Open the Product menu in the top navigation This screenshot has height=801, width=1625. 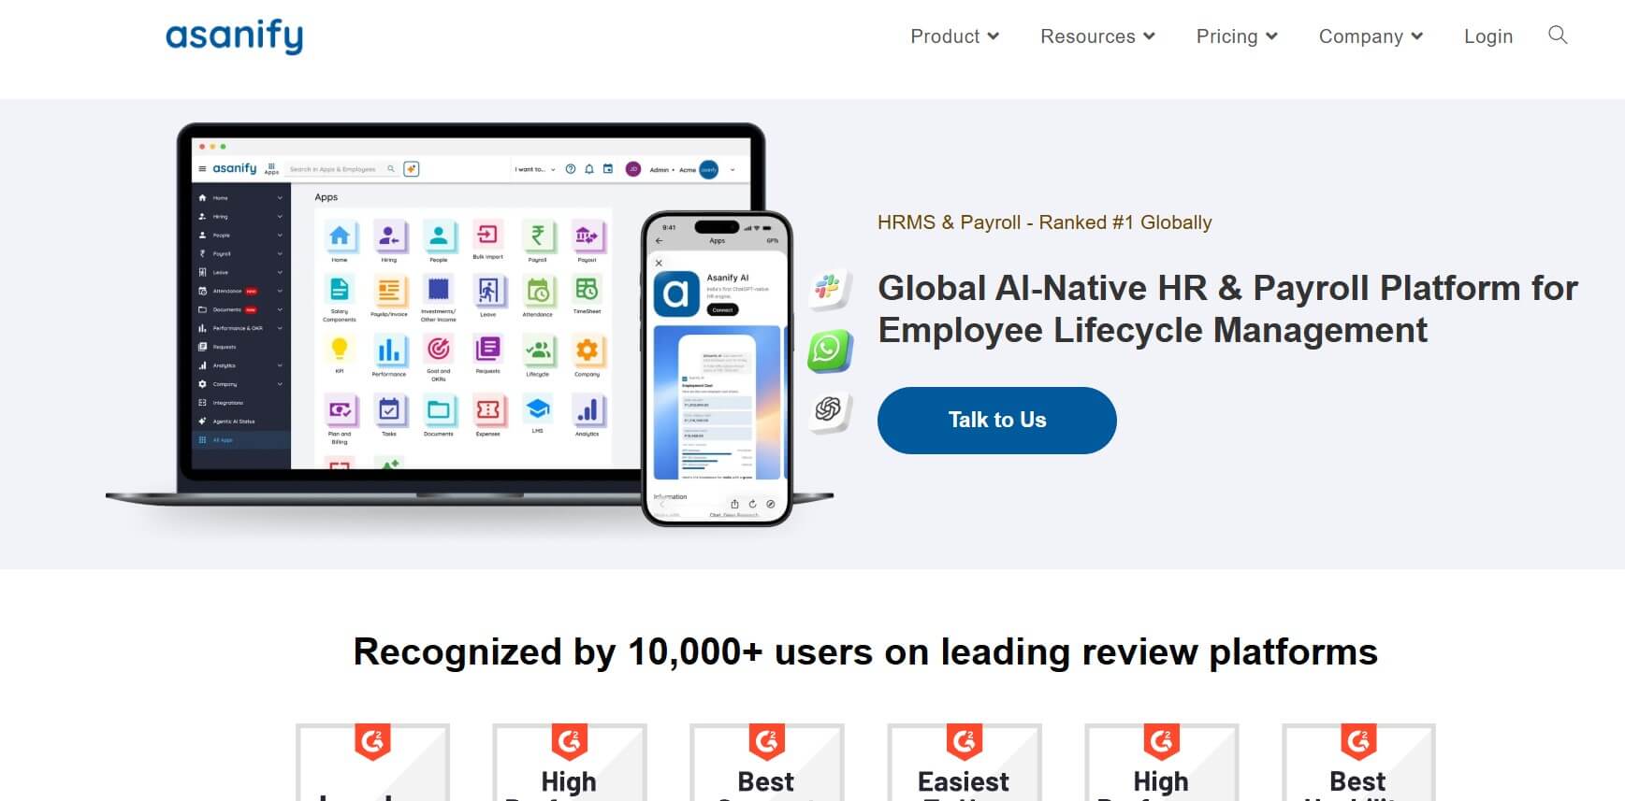coord(955,36)
